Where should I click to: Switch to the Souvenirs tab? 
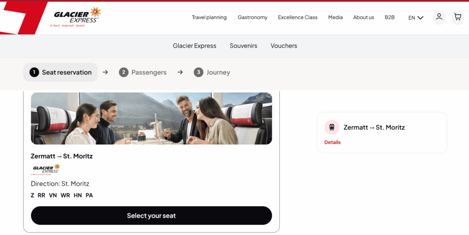(x=243, y=46)
